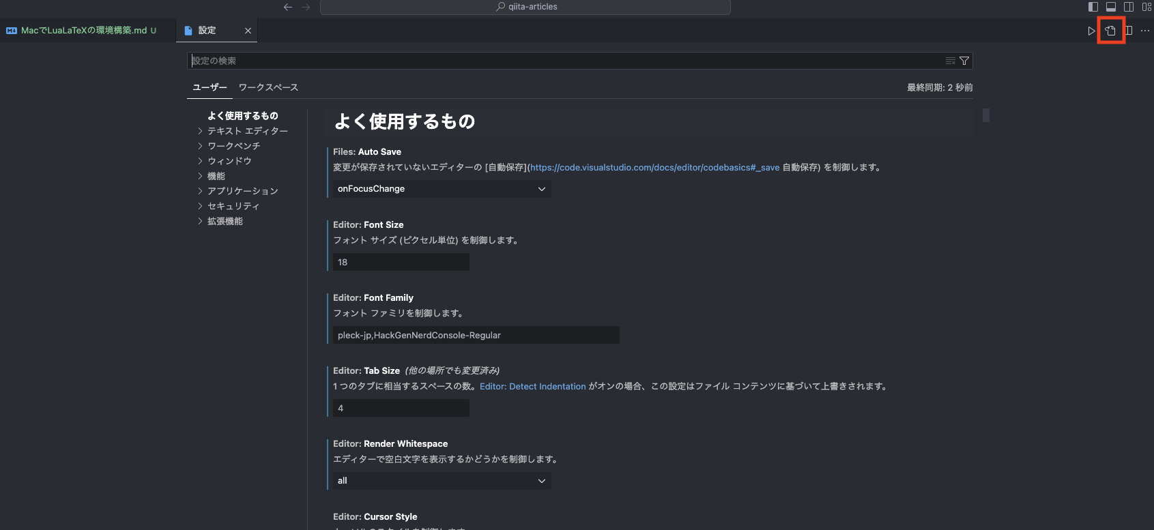Viewport: 1154px width, 530px height.
Task: Select the ユーザー settings tab
Action: click(x=210, y=87)
